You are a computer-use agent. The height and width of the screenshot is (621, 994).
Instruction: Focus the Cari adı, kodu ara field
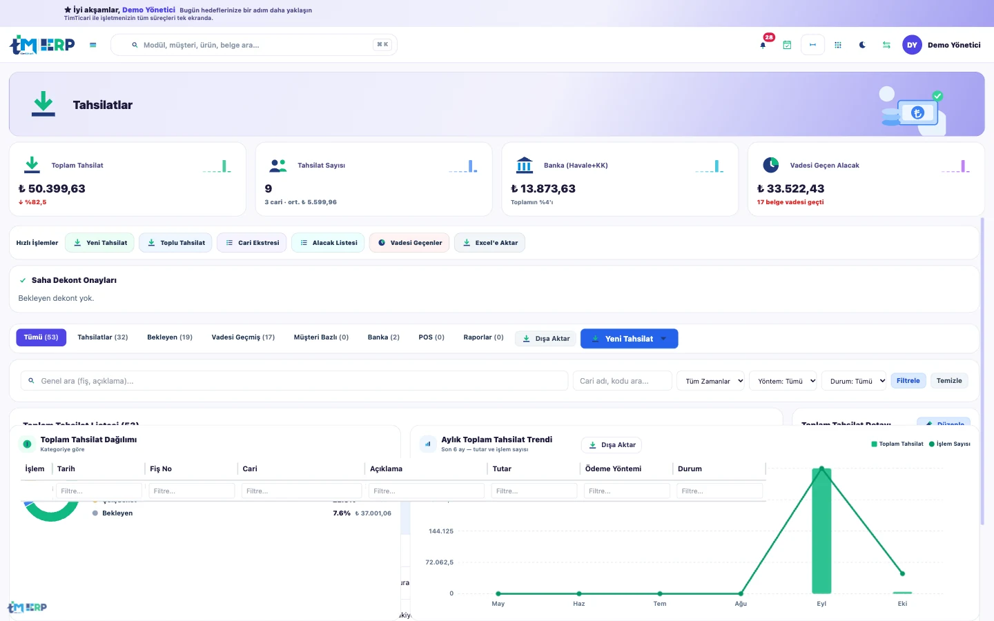(622, 381)
